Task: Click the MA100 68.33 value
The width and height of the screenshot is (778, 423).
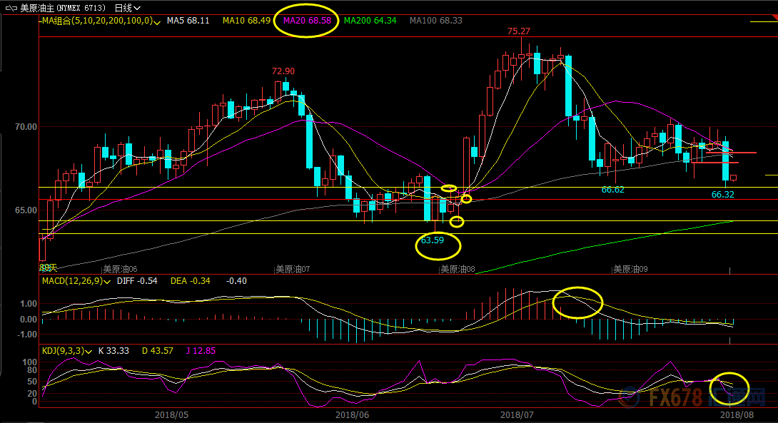Action: click(x=435, y=21)
